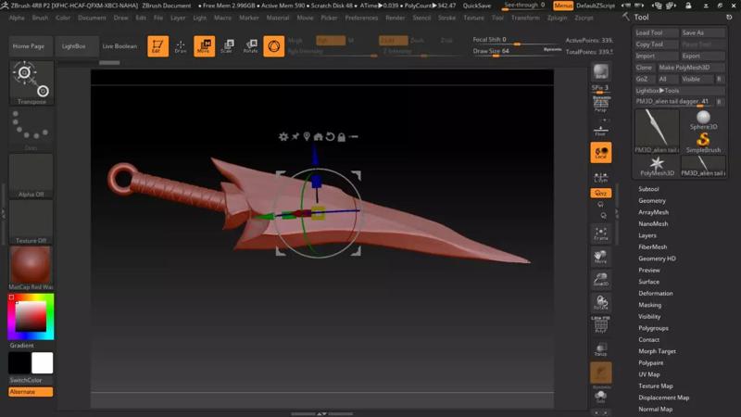741x417 pixels.
Task: Click the Make PolyMesh3D button
Action: click(691, 67)
